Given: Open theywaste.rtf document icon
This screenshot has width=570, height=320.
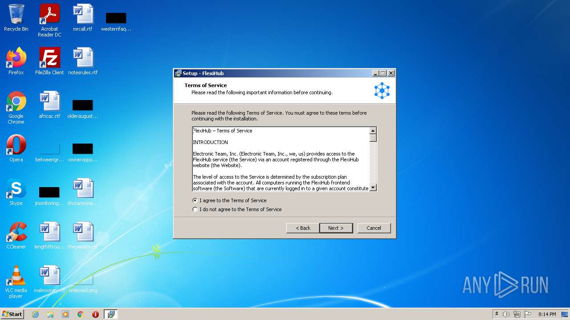Looking at the screenshot, I should pyautogui.click(x=83, y=236).
